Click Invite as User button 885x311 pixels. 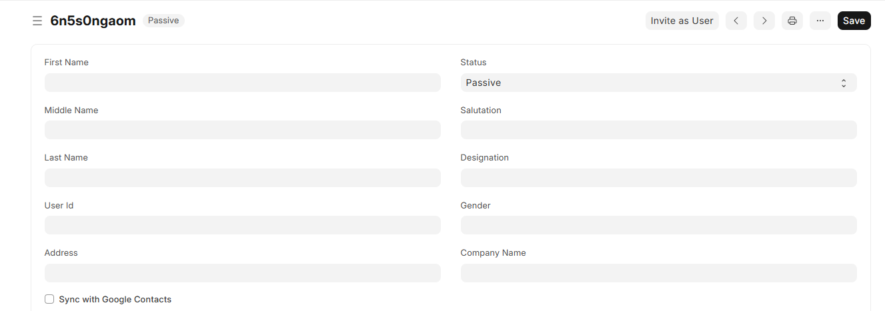coord(682,21)
